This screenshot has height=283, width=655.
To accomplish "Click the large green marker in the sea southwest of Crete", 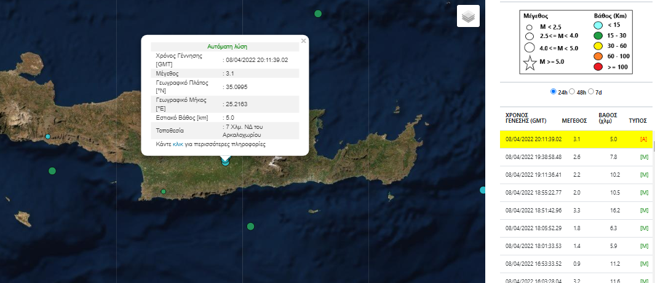I will point(52,171).
